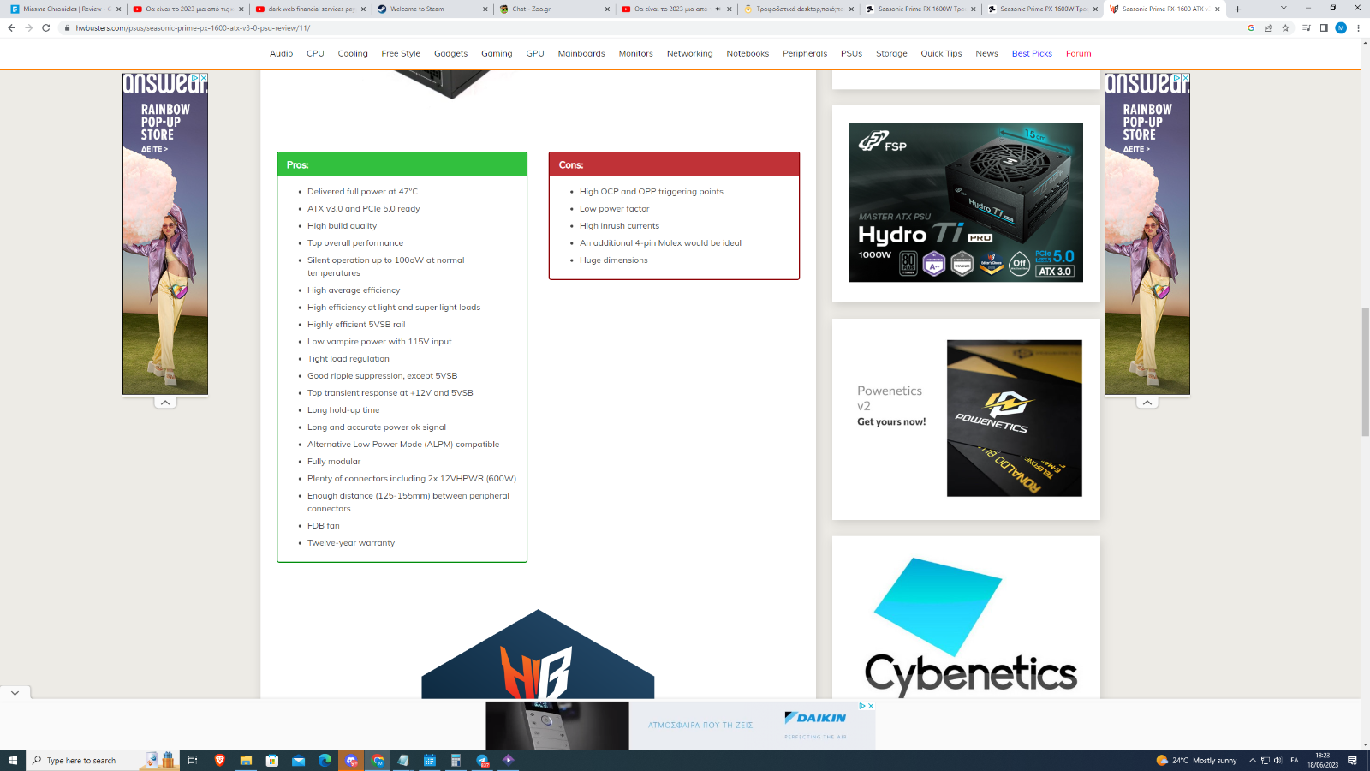Close the left Answear ad
1370x771 pixels.
click(204, 77)
